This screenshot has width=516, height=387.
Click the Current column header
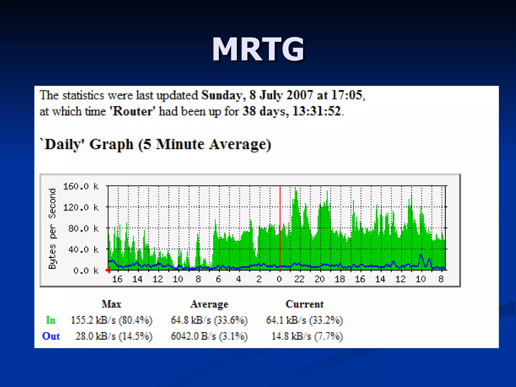(x=305, y=304)
